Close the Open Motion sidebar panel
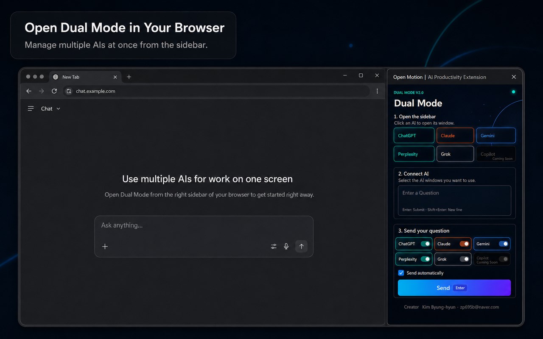The image size is (543, 339). click(514, 77)
